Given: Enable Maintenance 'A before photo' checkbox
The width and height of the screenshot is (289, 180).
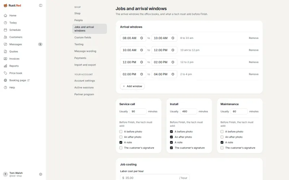Looking at the screenshot, I should [x=222, y=131].
